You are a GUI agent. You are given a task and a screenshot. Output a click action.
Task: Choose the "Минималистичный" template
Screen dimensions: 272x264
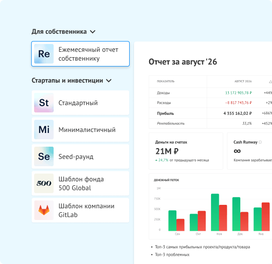pos(80,130)
